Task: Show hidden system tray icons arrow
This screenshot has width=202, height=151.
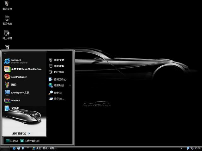Action: [180, 148]
